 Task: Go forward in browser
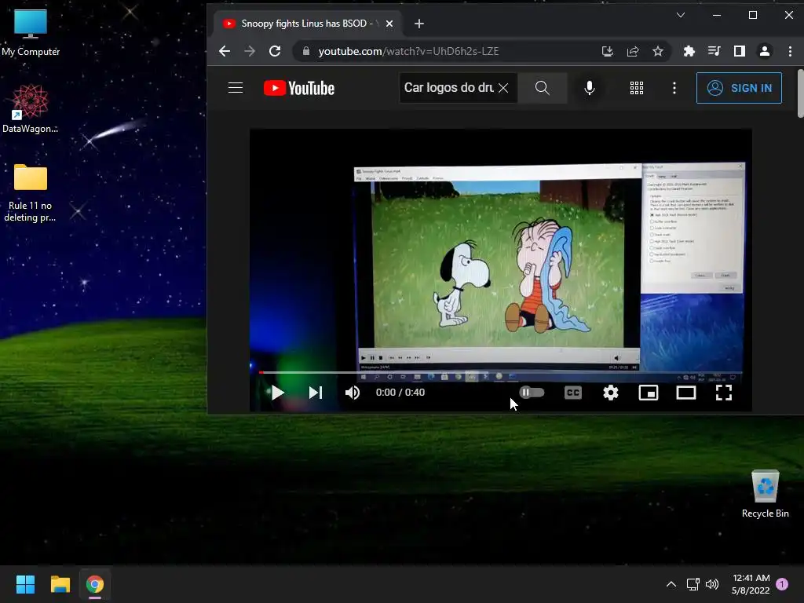[250, 51]
